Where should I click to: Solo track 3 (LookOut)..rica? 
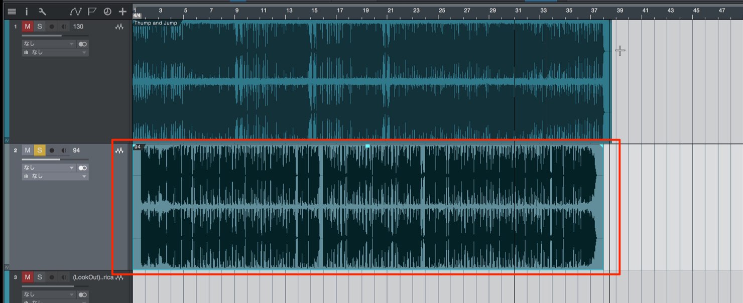40,277
